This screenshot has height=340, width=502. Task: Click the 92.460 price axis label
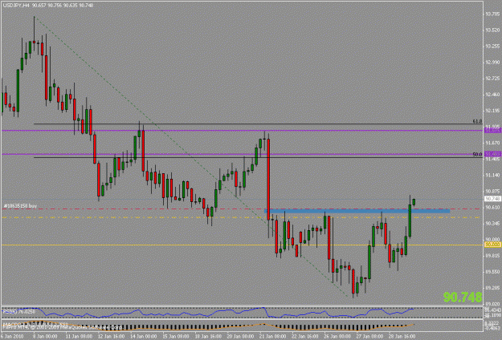coord(492,95)
